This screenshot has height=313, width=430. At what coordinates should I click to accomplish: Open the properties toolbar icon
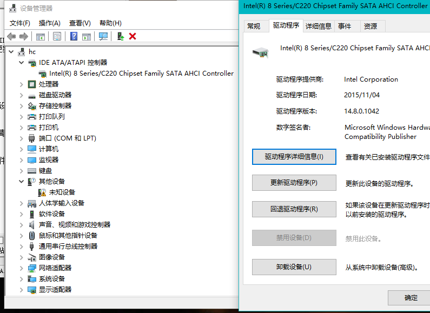tap(57, 36)
